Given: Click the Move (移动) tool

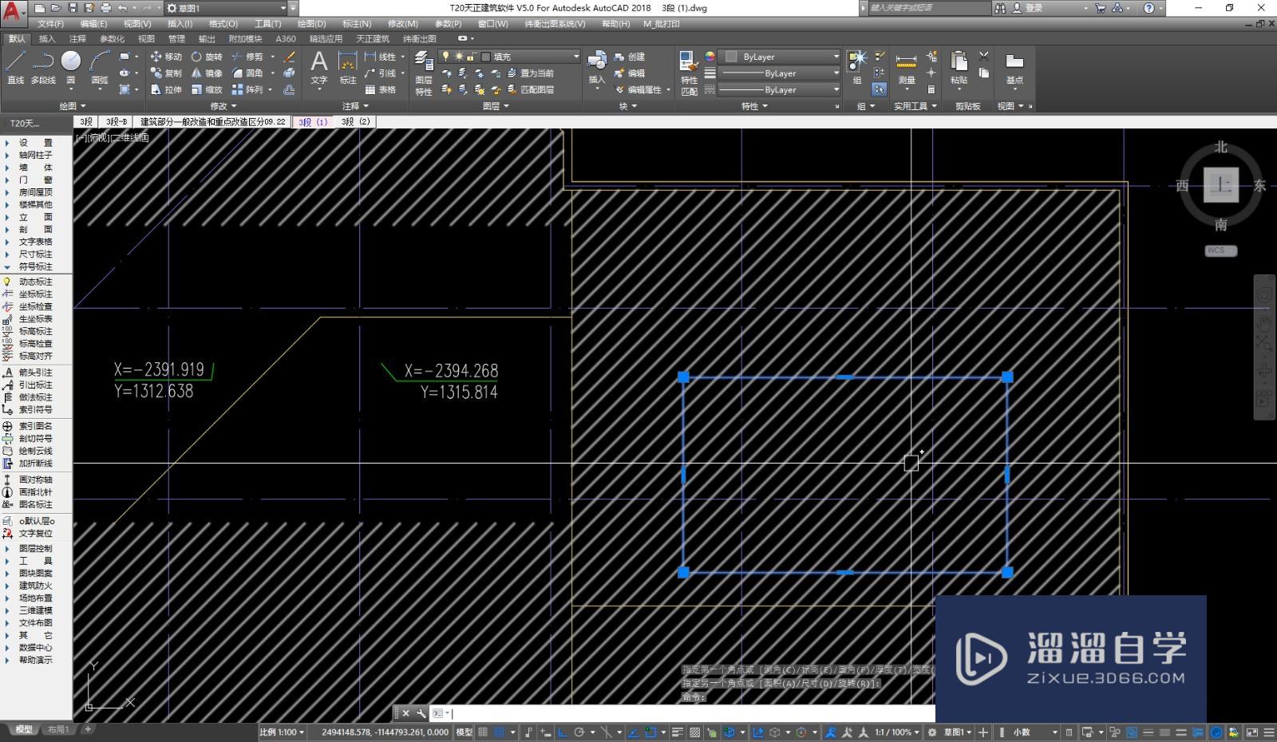Looking at the screenshot, I should pos(166,57).
